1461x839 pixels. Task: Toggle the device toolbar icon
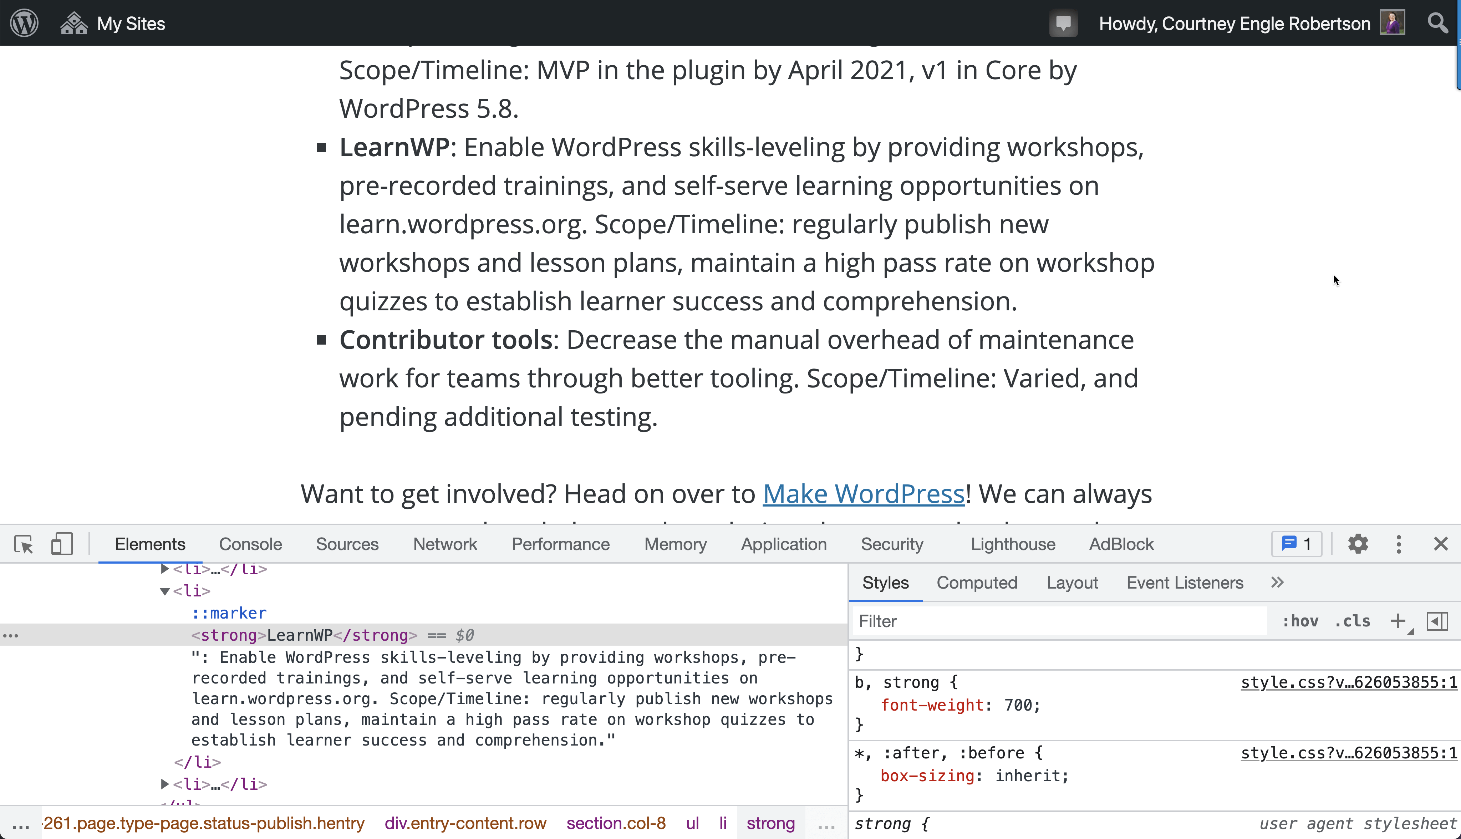[62, 544]
